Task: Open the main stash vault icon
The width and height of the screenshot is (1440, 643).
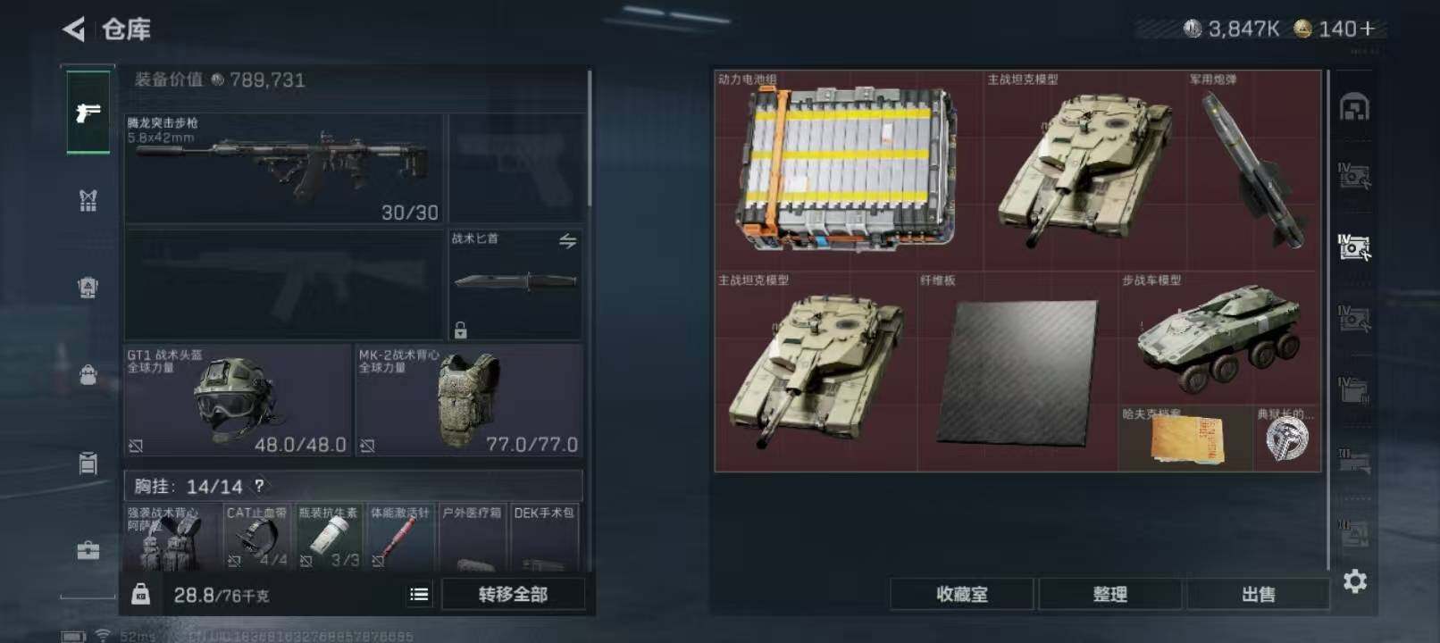Action: coord(1354,107)
